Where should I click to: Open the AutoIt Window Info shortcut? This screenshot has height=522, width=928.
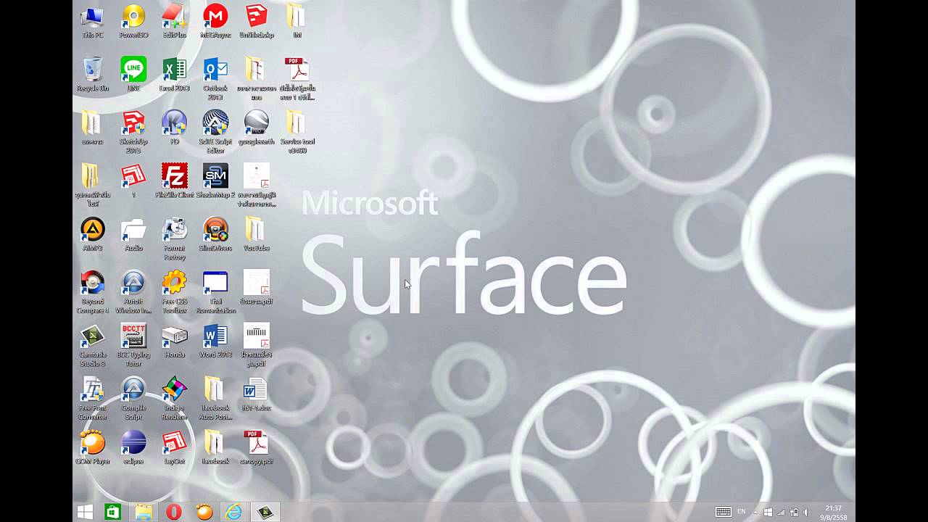[x=133, y=292]
